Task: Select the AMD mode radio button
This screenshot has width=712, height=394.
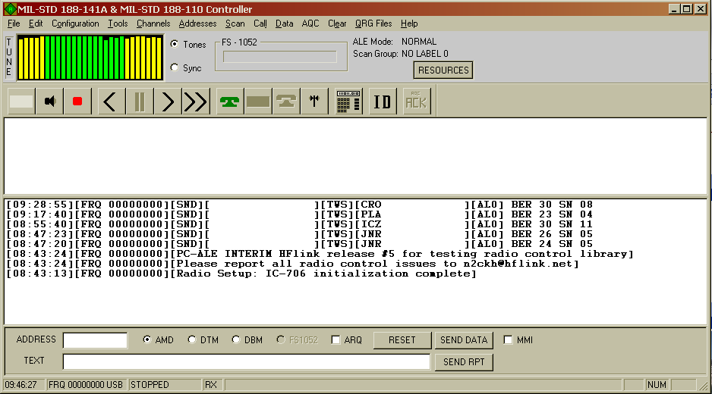Action: (x=147, y=339)
